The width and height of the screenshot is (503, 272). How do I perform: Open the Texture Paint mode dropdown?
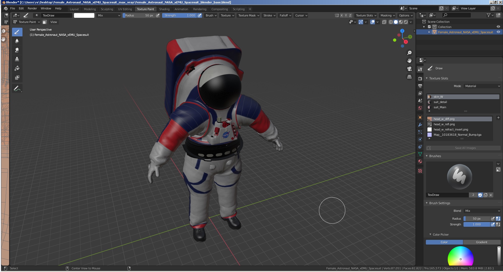(x=27, y=22)
